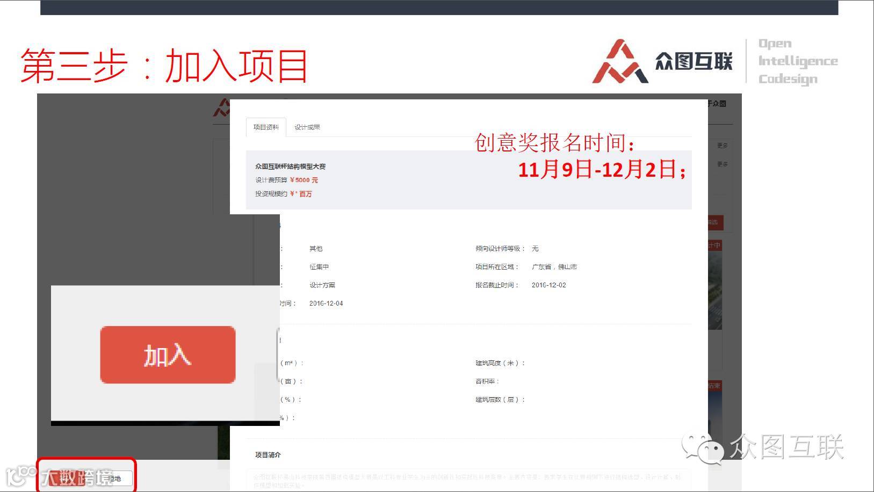Image resolution: width=874 pixels, height=492 pixels.
Task: Click the lower 更多 link behind the dialog
Action: pyautogui.click(x=722, y=164)
